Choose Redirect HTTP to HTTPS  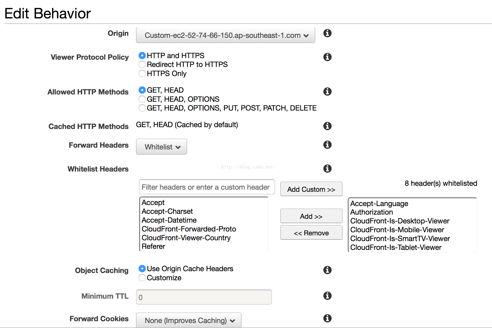[142, 64]
